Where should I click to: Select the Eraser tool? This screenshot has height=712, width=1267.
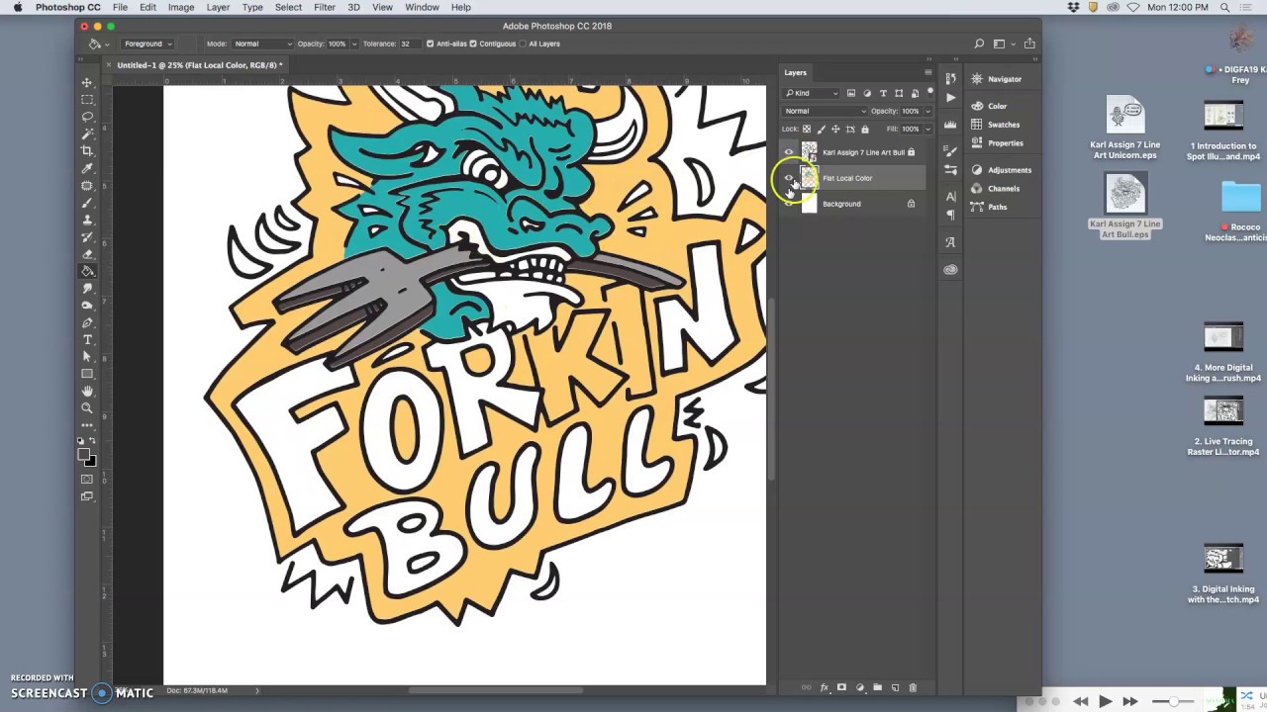tap(87, 254)
